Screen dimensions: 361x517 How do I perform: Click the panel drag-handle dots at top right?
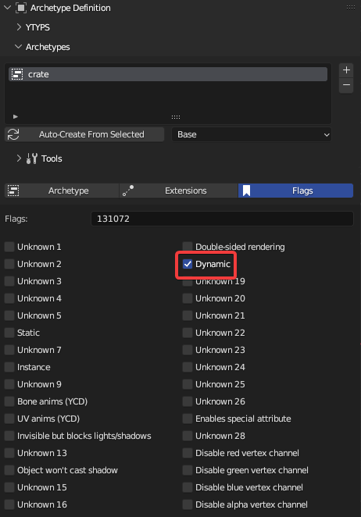(x=351, y=7)
